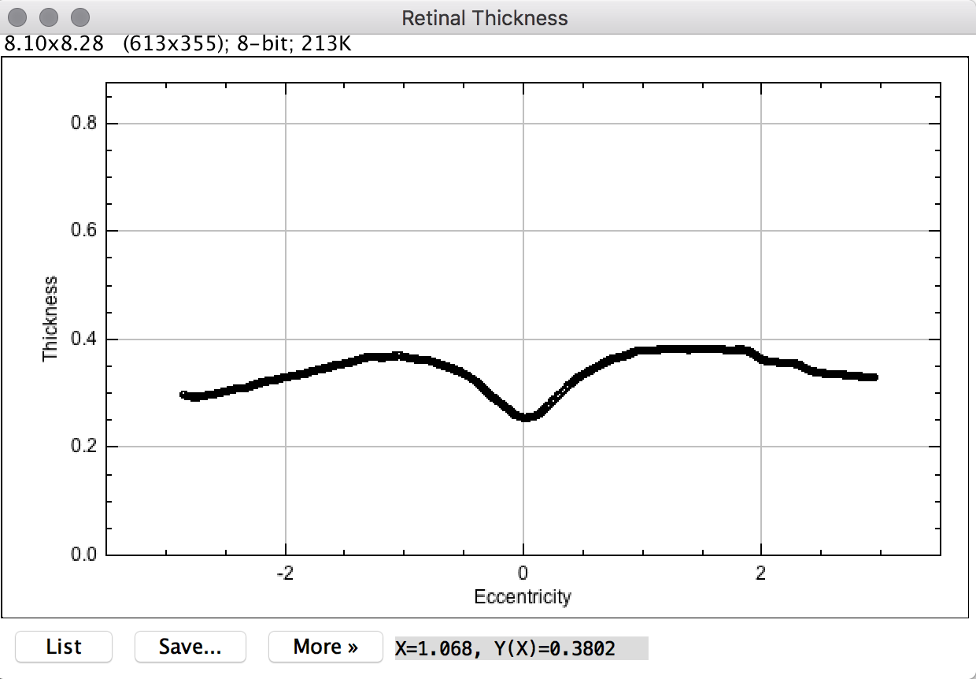Open the More » menu
This screenshot has height=679, width=976.
325,647
